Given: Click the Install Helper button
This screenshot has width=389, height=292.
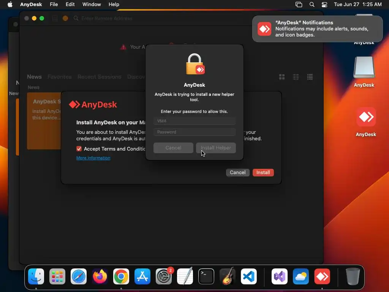Looking at the screenshot, I should [x=216, y=148].
